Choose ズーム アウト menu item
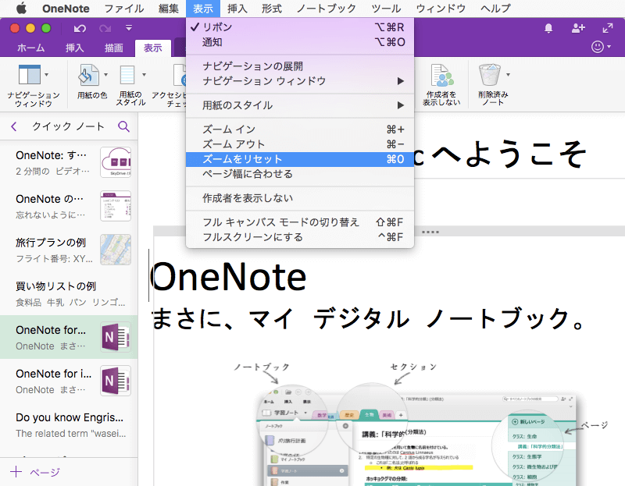Viewport: 625px width, 486px height. coord(300,144)
